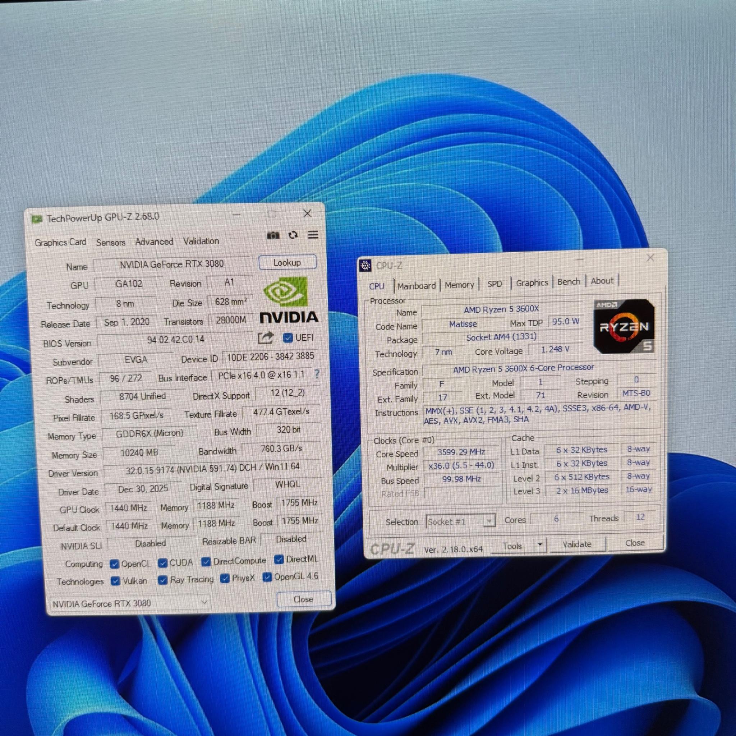Image resolution: width=736 pixels, height=736 pixels.
Task: Click the GPU-Z refresh icon
Action: pos(293,235)
